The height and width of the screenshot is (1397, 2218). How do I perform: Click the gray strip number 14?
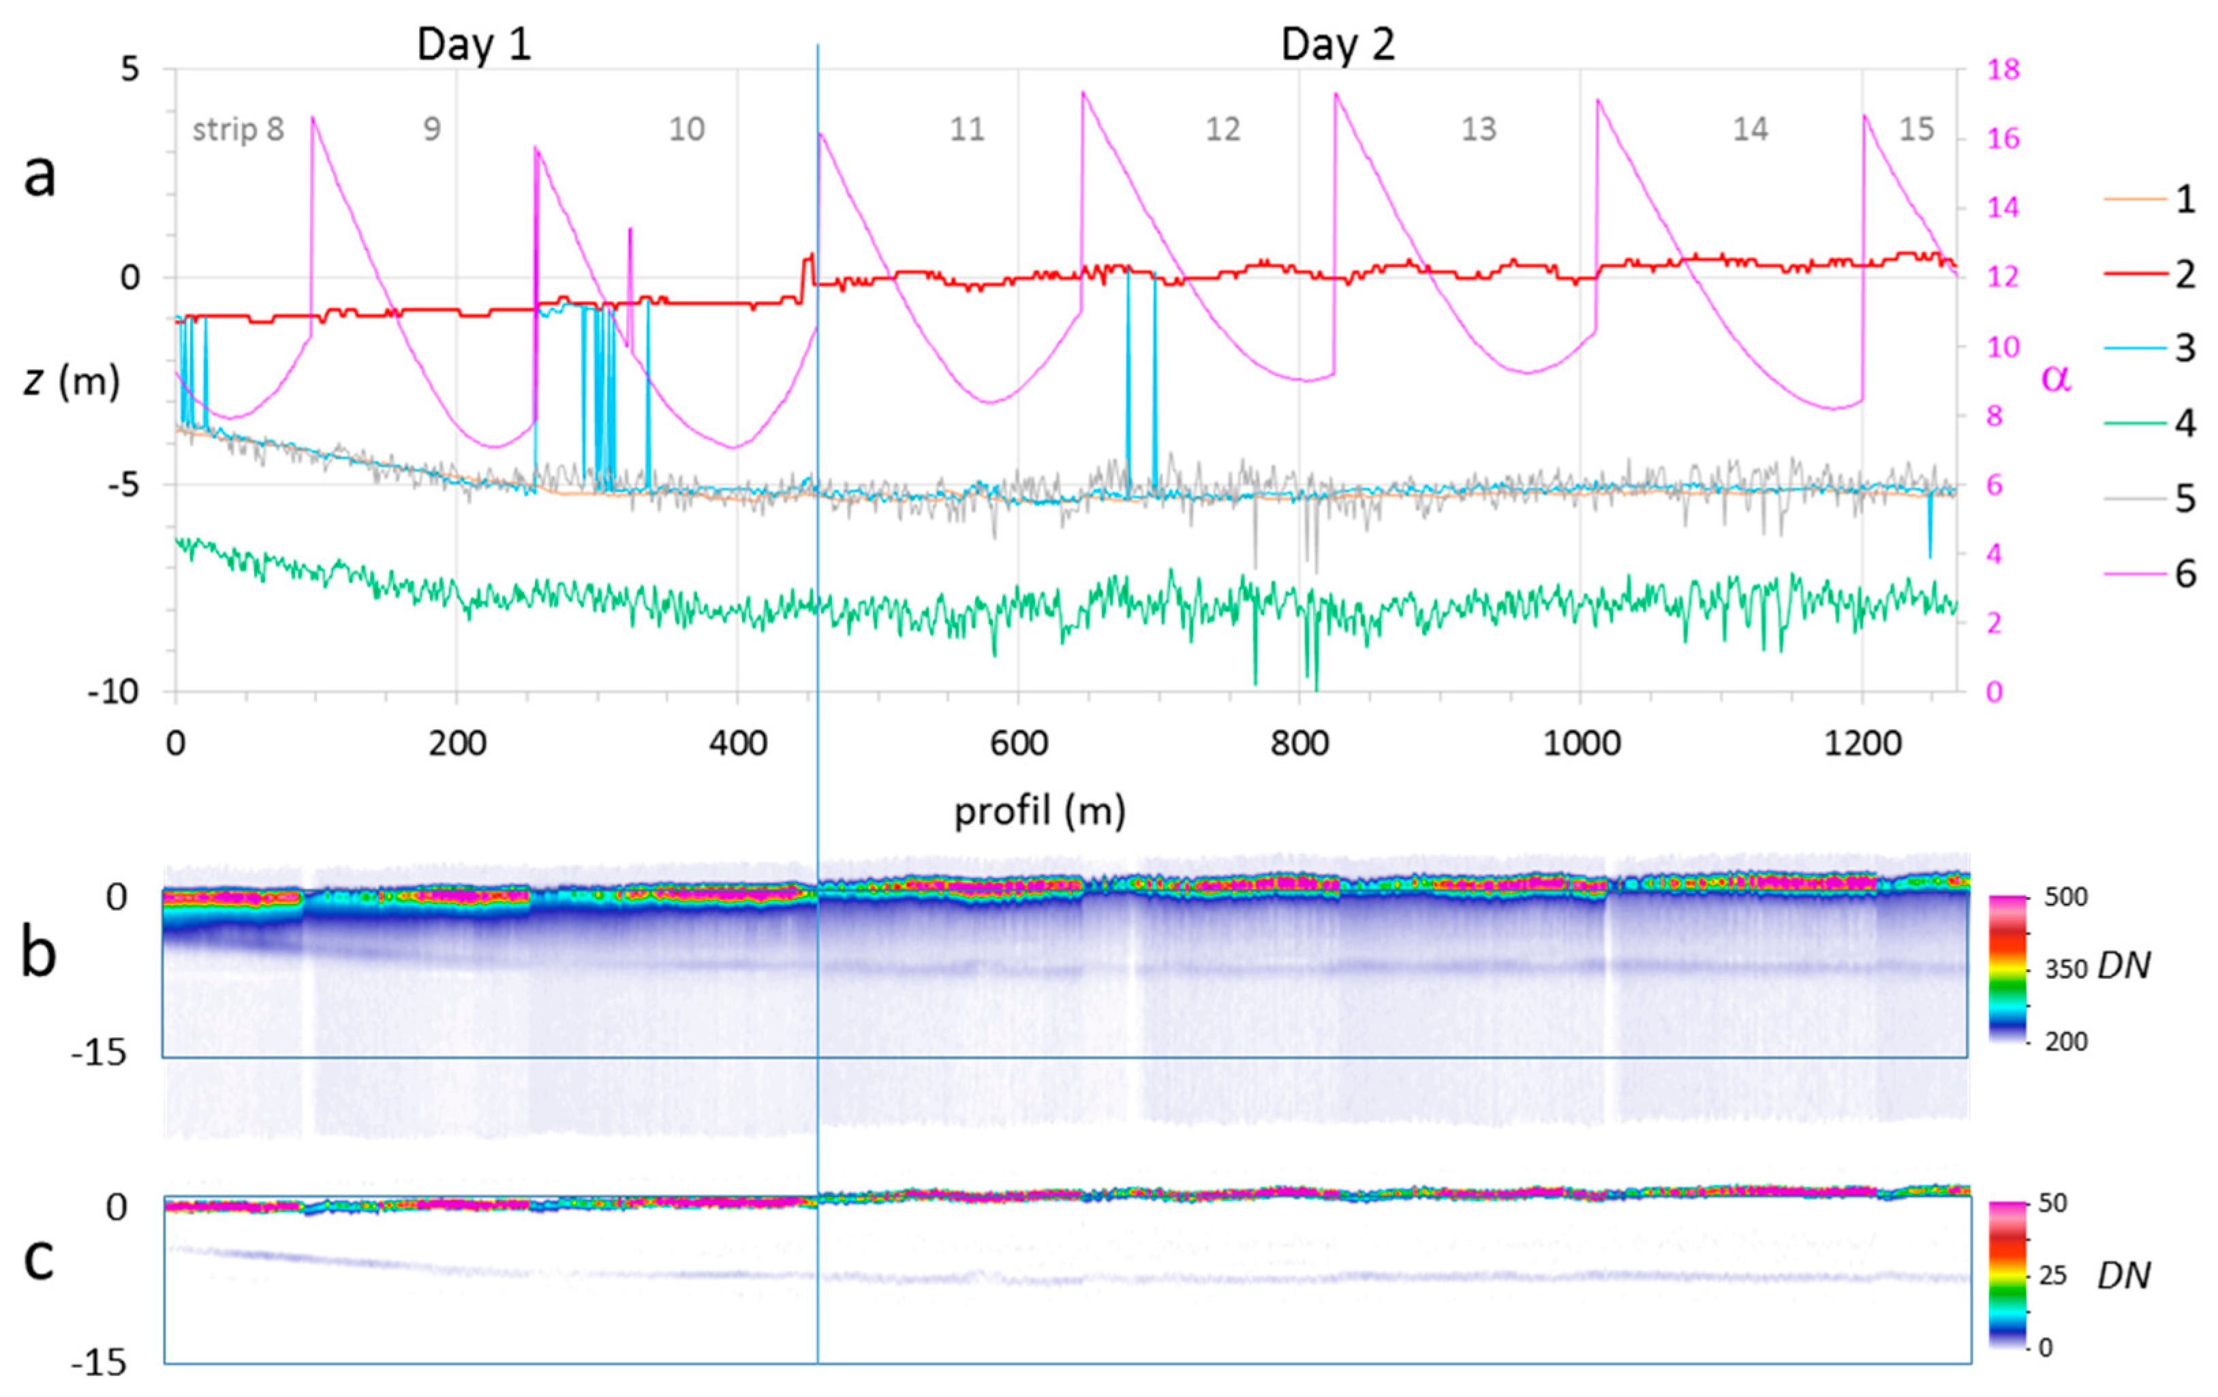[x=1750, y=129]
